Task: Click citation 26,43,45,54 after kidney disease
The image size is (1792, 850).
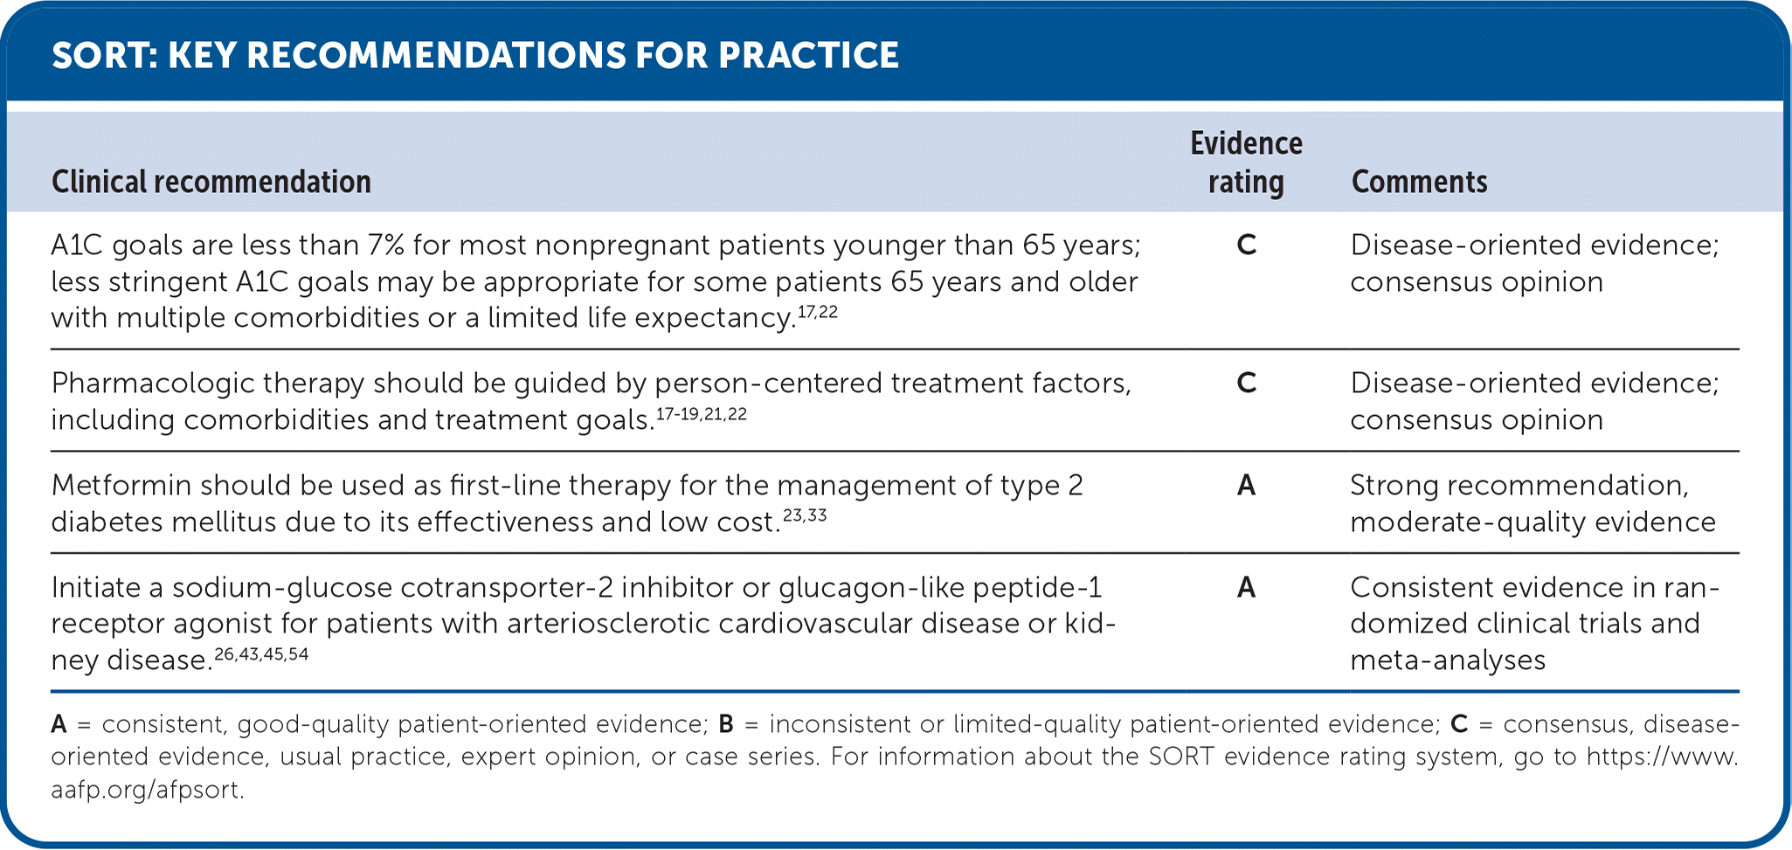Action: click(x=260, y=654)
